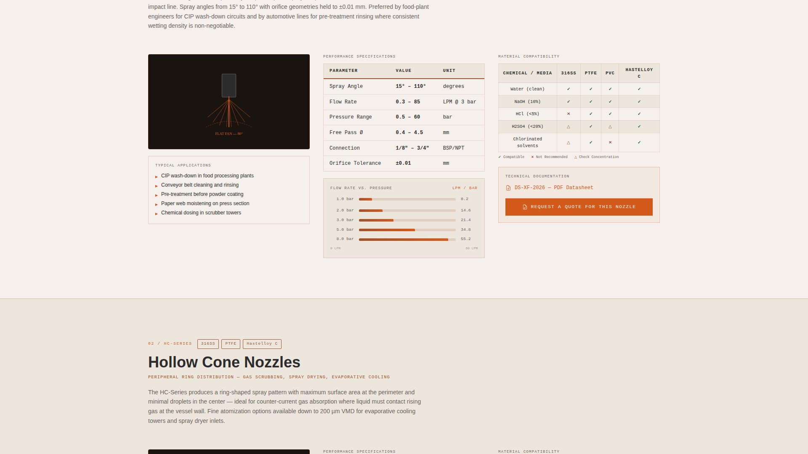The image size is (808, 454).
Task: Expand the Conveyor belt cleaning list item
Action: [200, 185]
